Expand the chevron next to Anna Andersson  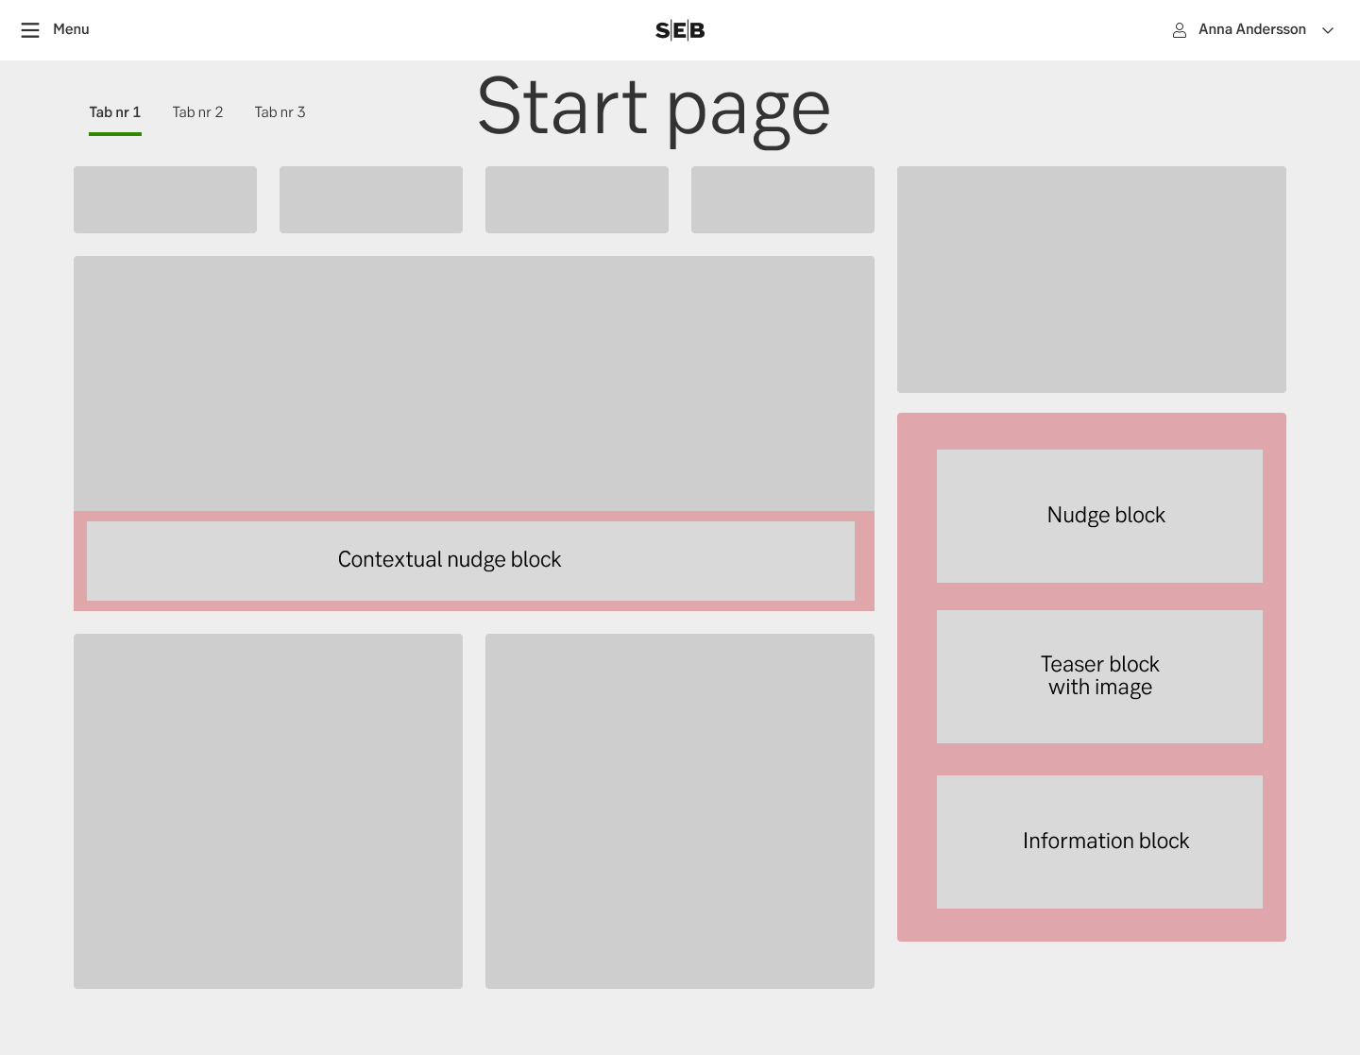pyautogui.click(x=1328, y=30)
